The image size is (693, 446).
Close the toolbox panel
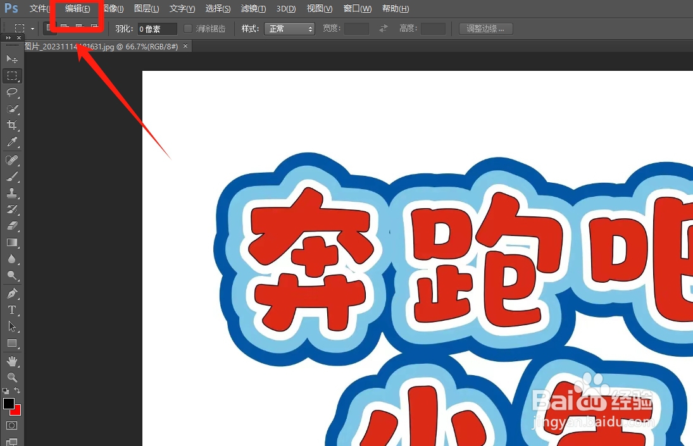[x=18, y=38]
